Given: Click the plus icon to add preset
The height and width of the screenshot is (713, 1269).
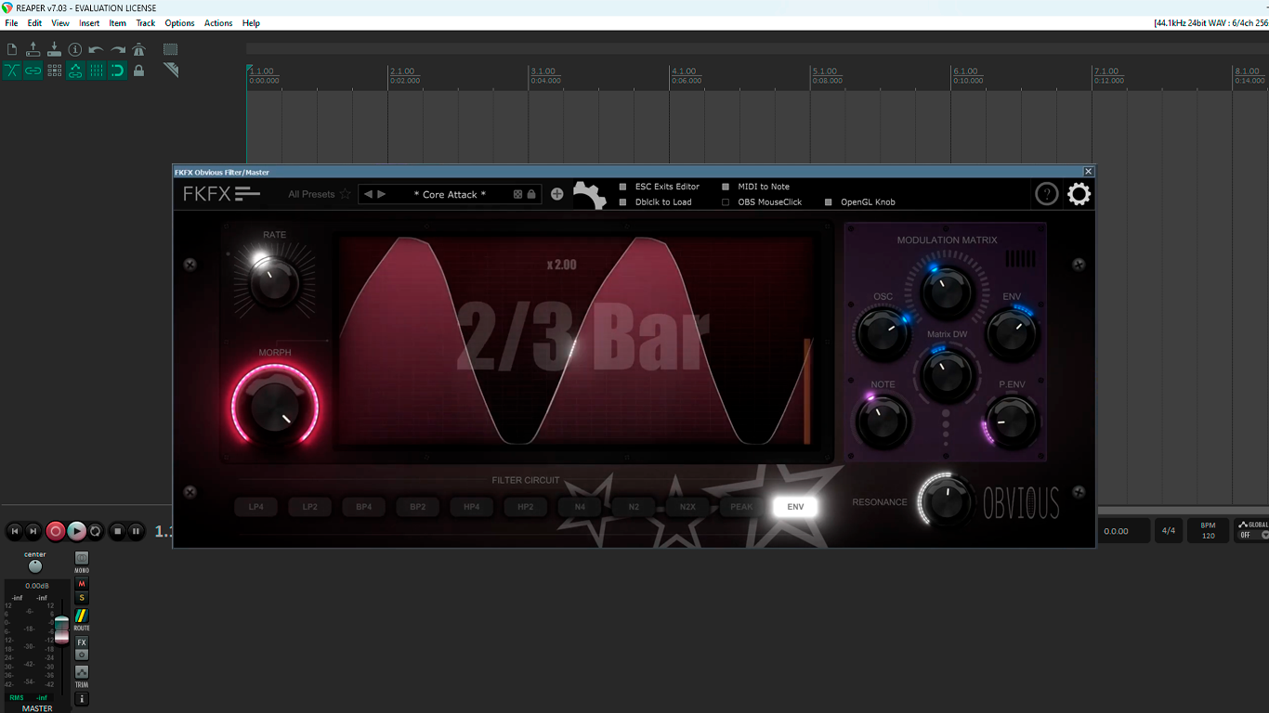Looking at the screenshot, I should click(x=557, y=194).
